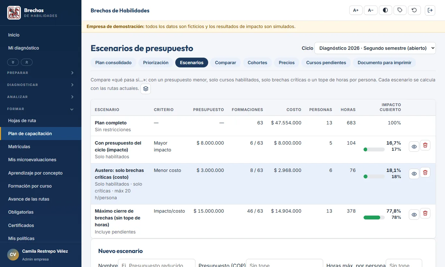Click the logout icon in header
445x267 pixels.
pos(430,10)
